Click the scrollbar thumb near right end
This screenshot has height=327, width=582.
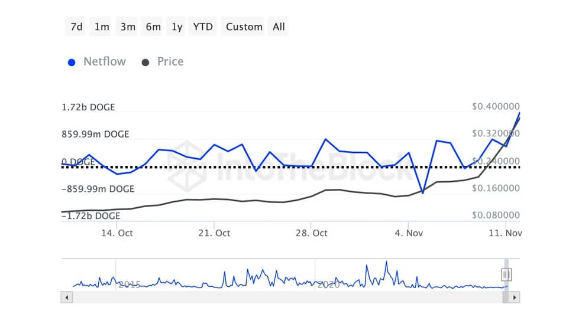(506, 297)
